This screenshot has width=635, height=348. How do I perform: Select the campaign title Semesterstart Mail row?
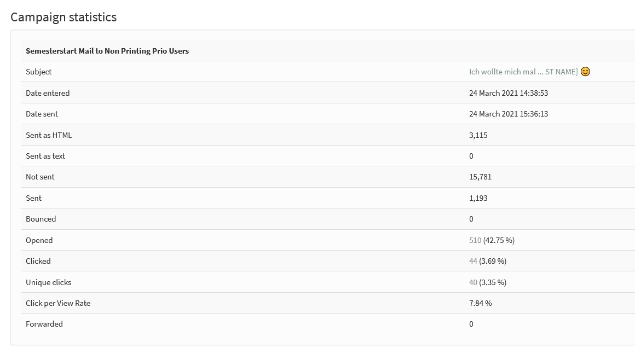pyautogui.click(x=328, y=51)
